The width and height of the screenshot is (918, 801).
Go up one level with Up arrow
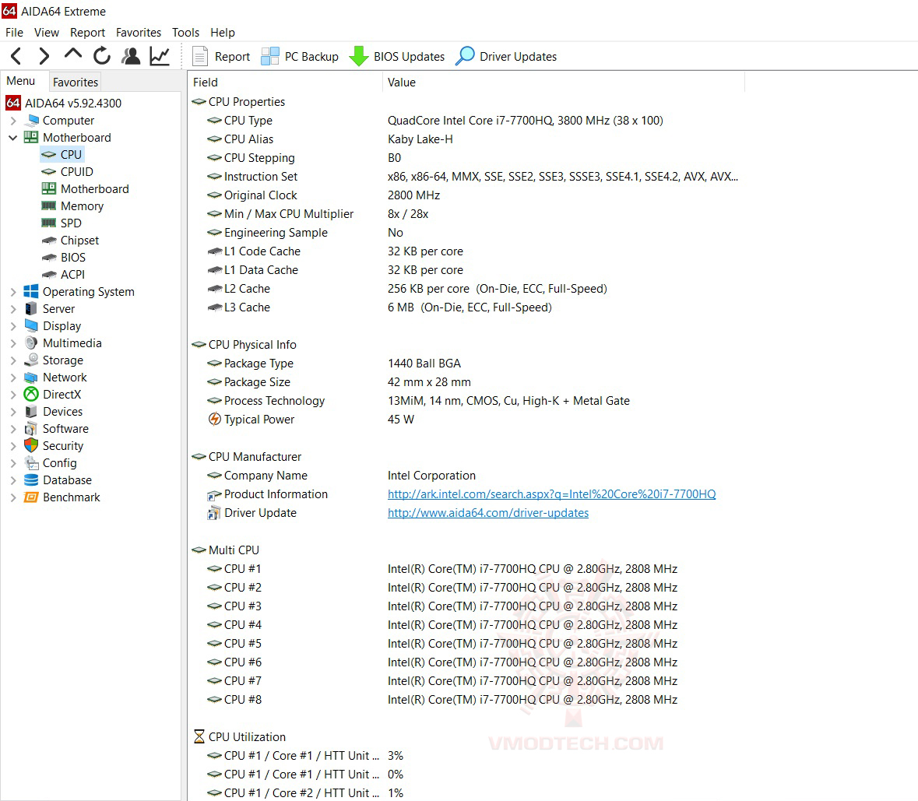point(72,54)
